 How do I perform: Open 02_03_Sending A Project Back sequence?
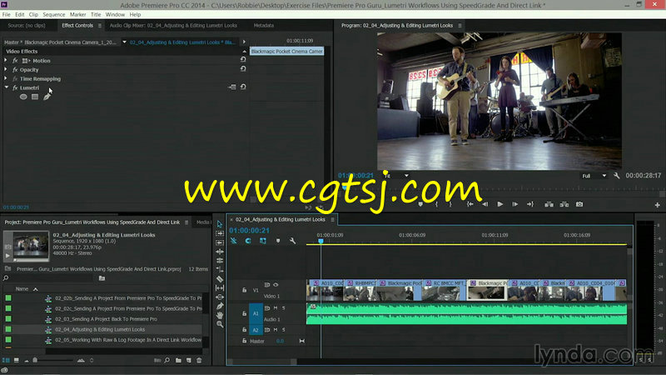[x=106, y=319]
